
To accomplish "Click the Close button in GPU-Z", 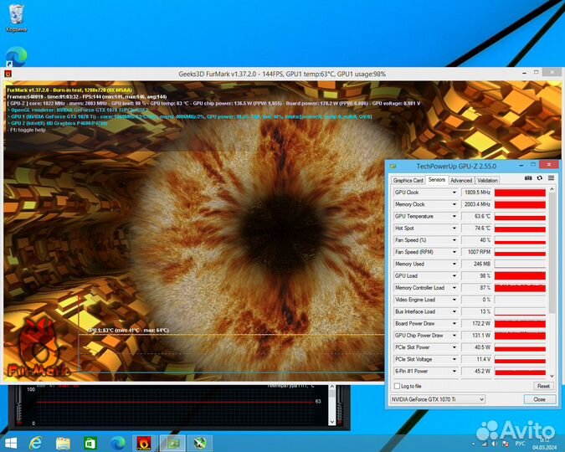I will pyautogui.click(x=539, y=399).
